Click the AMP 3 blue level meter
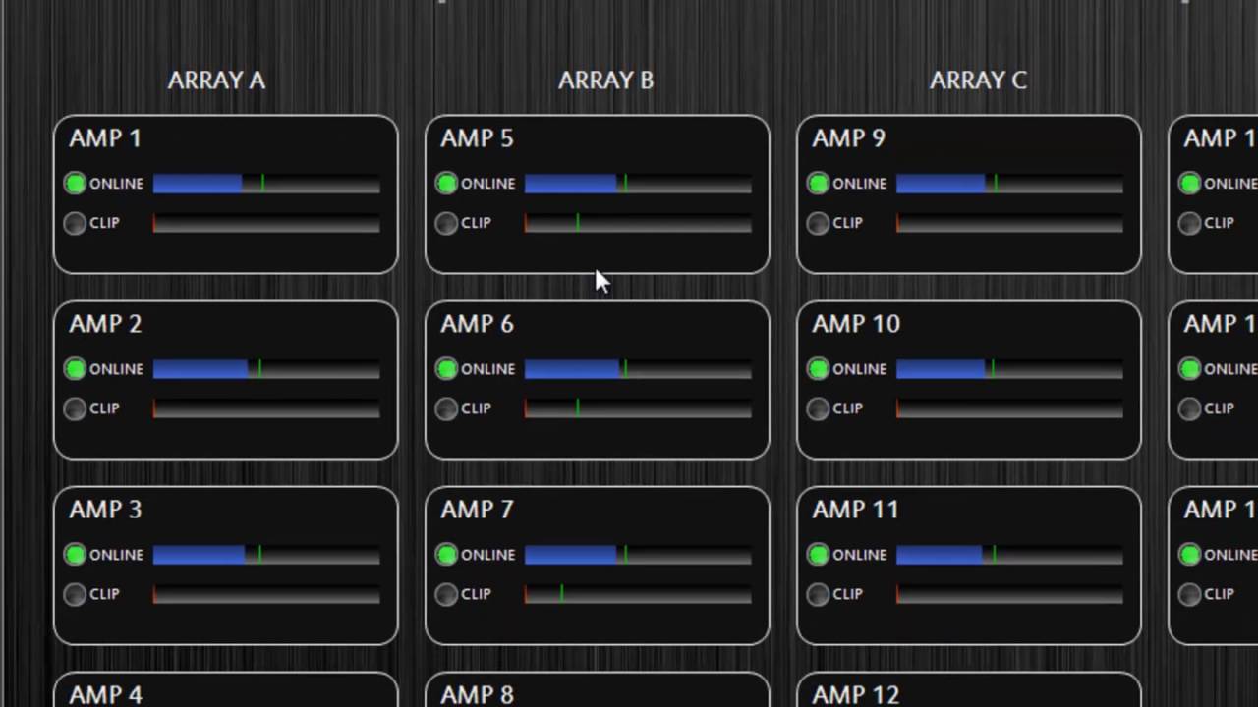The height and width of the screenshot is (707, 1258). tap(266, 555)
